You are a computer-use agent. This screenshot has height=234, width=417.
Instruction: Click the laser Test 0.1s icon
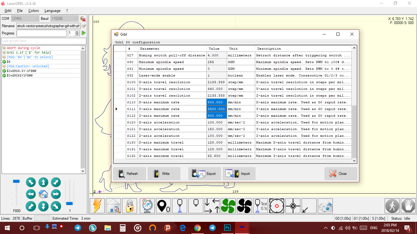click(261, 206)
